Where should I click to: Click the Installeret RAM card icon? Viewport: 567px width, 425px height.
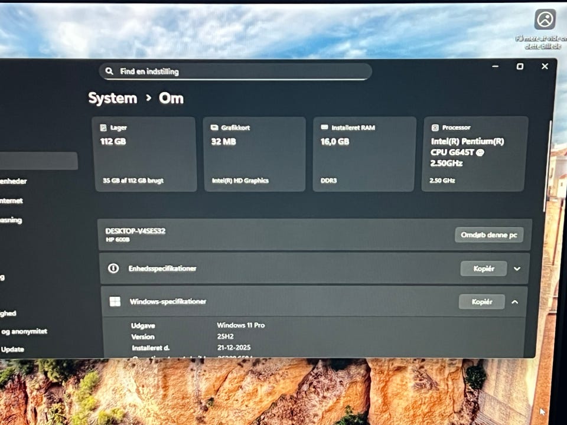tap(324, 127)
